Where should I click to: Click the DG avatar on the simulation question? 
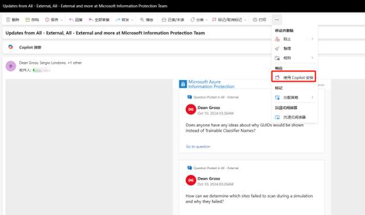click(x=191, y=180)
